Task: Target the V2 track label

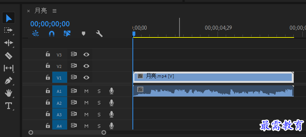Action: (59, 66)
